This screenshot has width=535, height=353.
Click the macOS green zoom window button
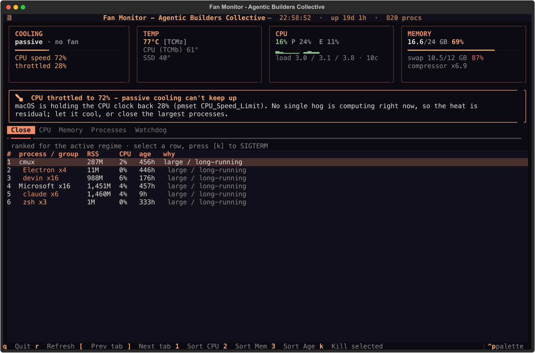click(x=23, y=7)
